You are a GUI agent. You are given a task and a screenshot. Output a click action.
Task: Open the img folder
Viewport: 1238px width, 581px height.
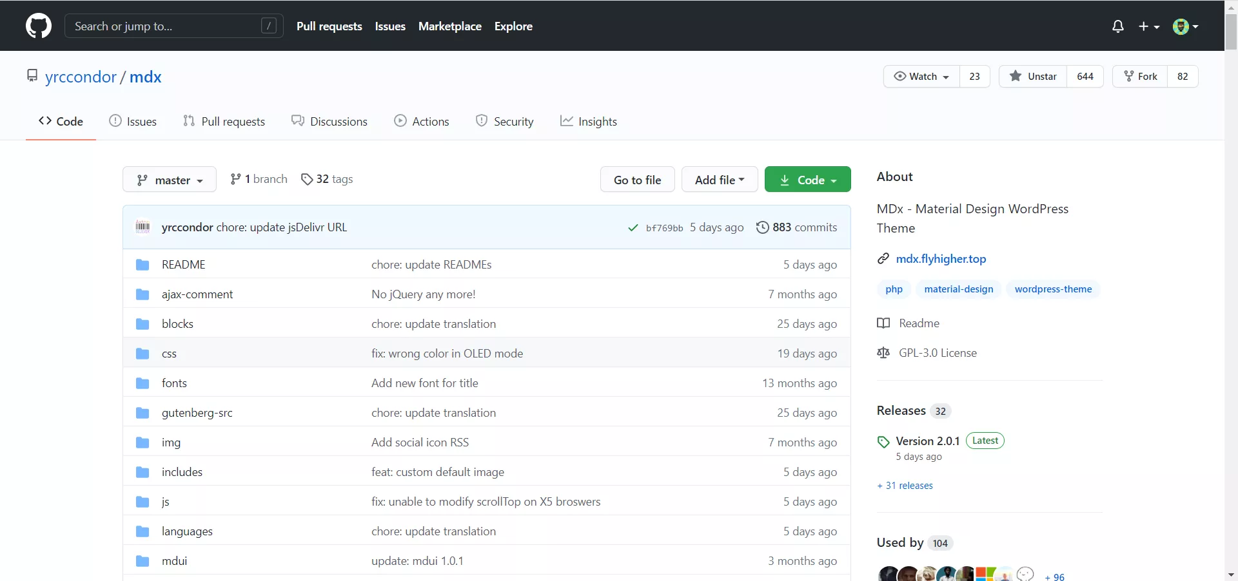pos(171,443)
